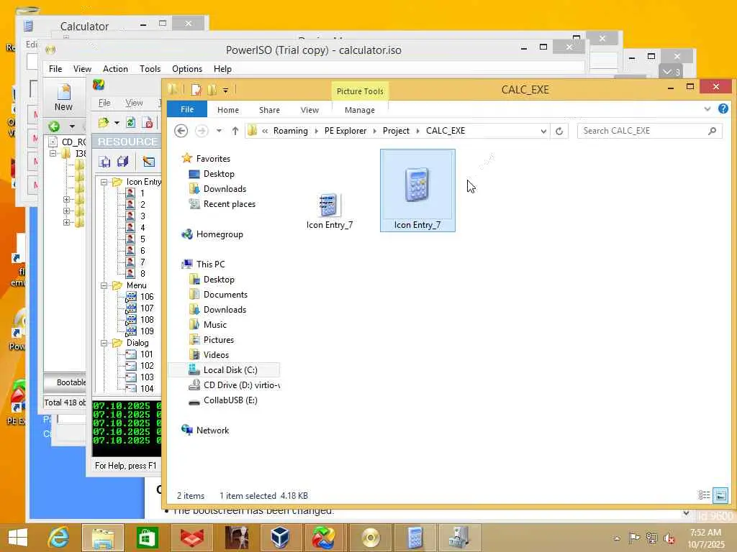The width and height of the screenshot is (737, 552).
Task: Select the large highlighted Icon Entry_7 file
Action: [417, 190]
